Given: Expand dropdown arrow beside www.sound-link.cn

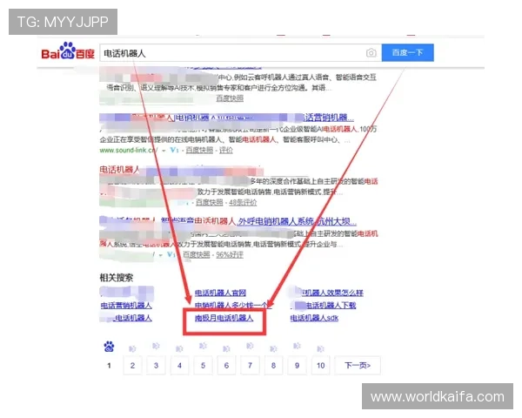Looking at the screenshot, I should coord(164,151).
